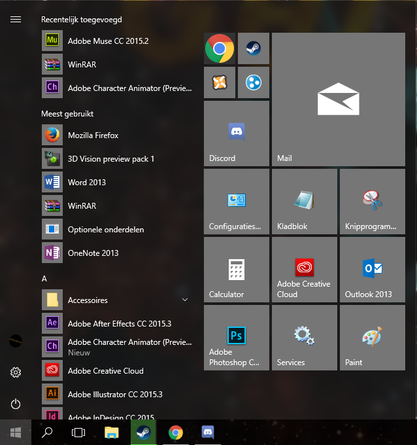Open the Mail tile

pos(339,99)
